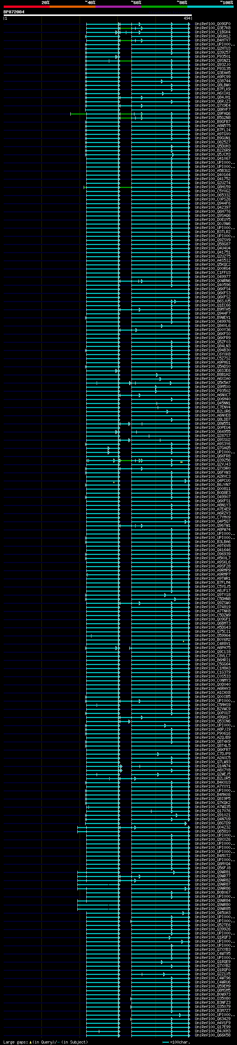Select hit UniRef100_Q39257

tap(213, 52)
